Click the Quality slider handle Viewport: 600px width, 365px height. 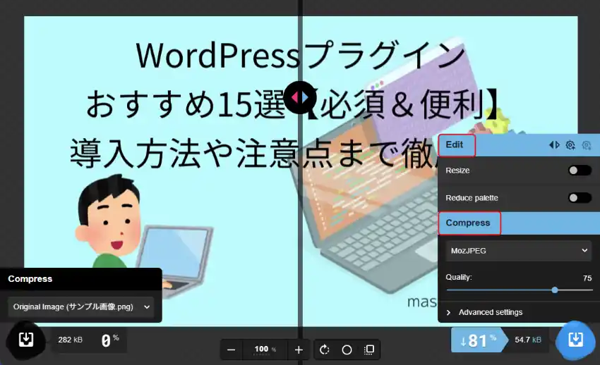[555, 290]
